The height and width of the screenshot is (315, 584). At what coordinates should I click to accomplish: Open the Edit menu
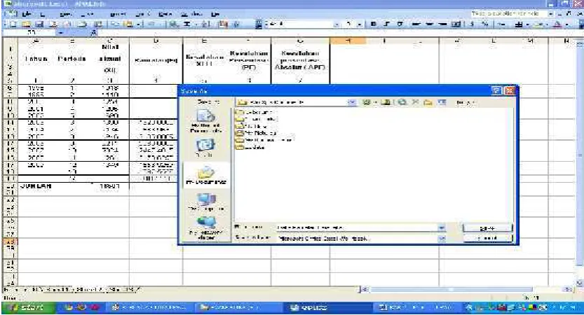tap(43, 14)
